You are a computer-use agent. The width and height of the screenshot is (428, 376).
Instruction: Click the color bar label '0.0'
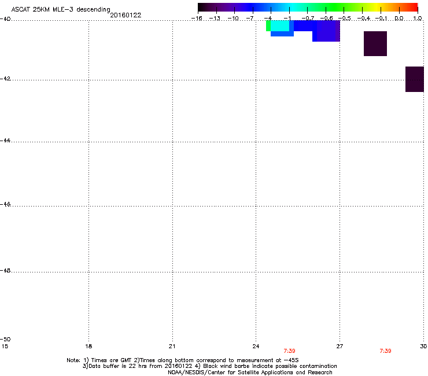399,19
